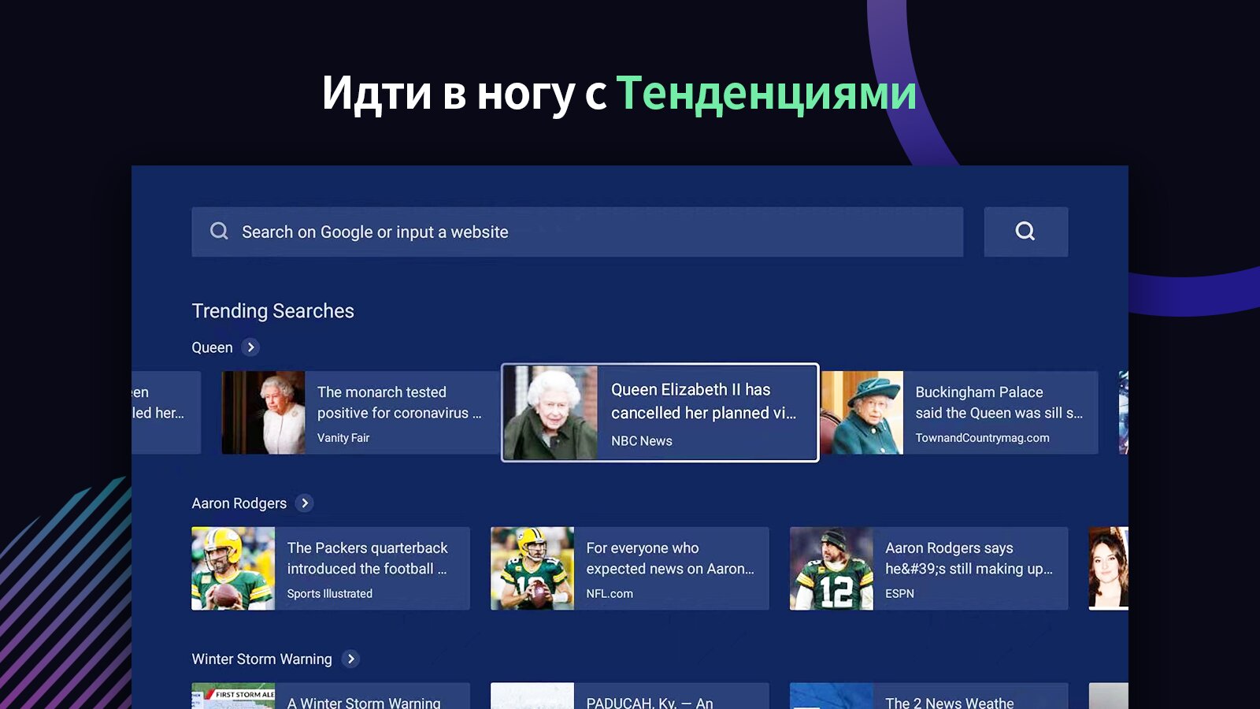Open the Winter Storm Warning topic label
Viewport: 1260px width, 709px height.
coord(261,659)
